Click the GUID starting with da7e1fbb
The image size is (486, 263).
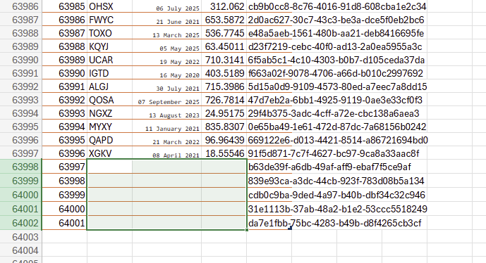pos(335,223)
